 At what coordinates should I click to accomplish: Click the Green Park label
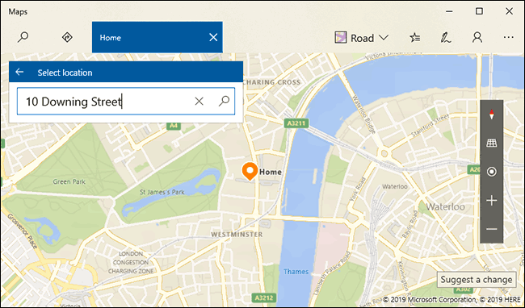tap(69, 181)
